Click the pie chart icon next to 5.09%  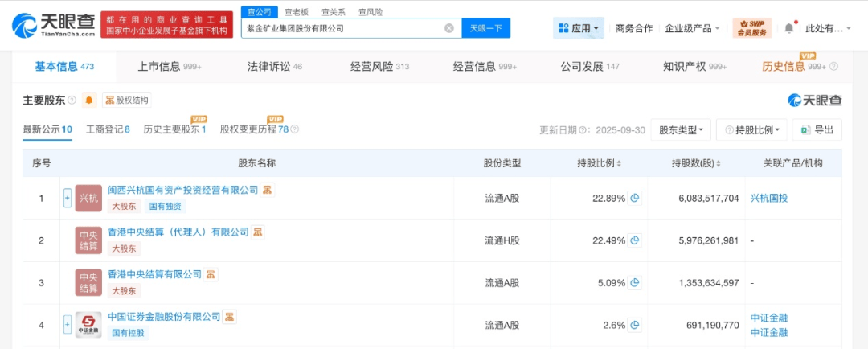pyautogui.click(x=634, y=283)
